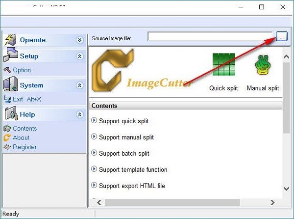Click the Help section icon

(x=11, y=113)
